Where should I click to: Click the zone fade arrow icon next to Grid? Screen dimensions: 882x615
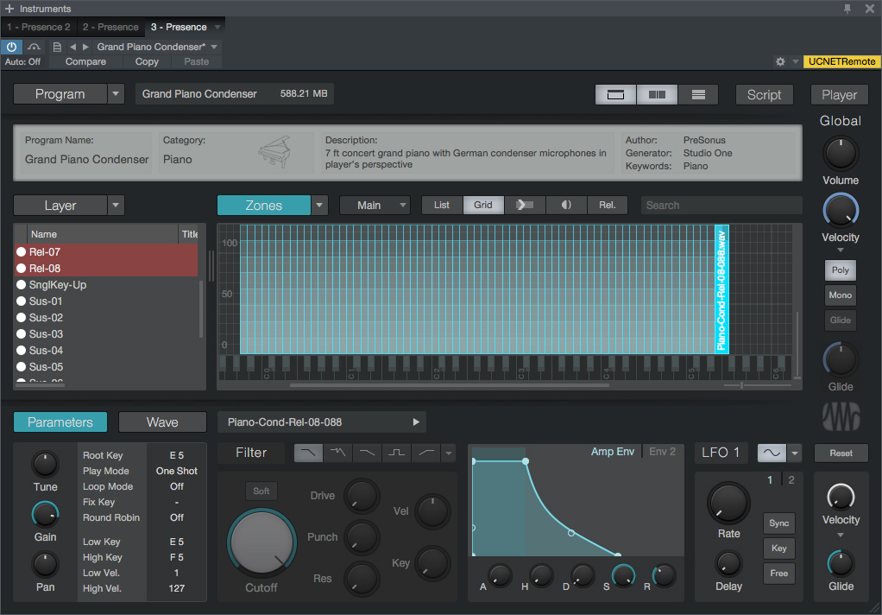(x=525, y=205)
